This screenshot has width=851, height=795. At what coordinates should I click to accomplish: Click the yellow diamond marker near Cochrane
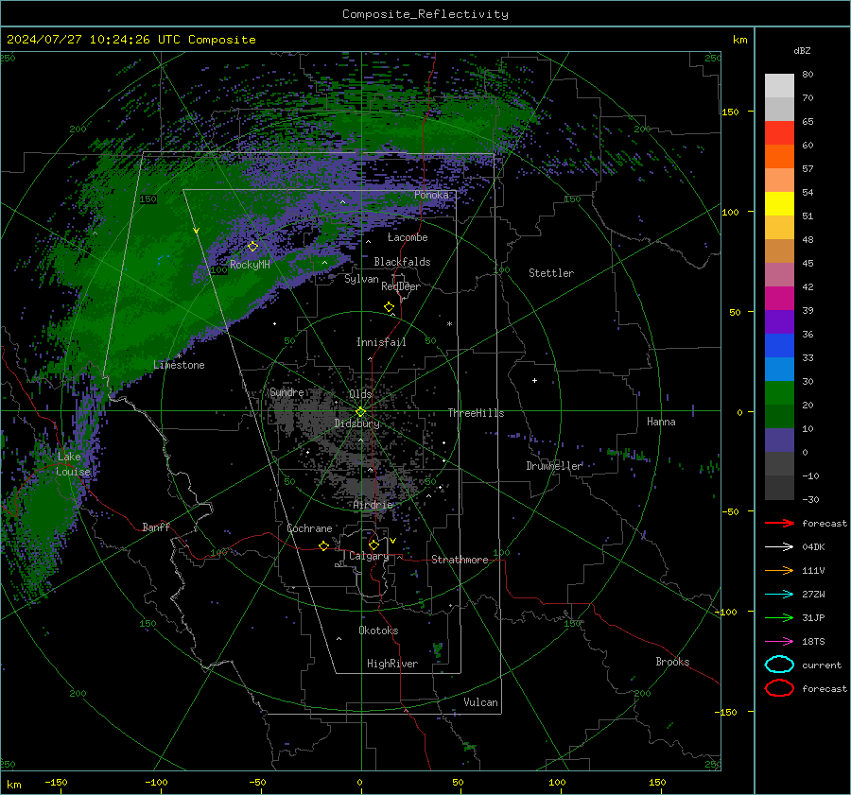coord(324,545)
